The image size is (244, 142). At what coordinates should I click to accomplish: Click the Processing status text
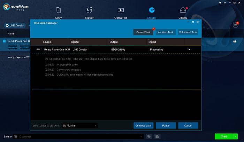click(157, 49)
